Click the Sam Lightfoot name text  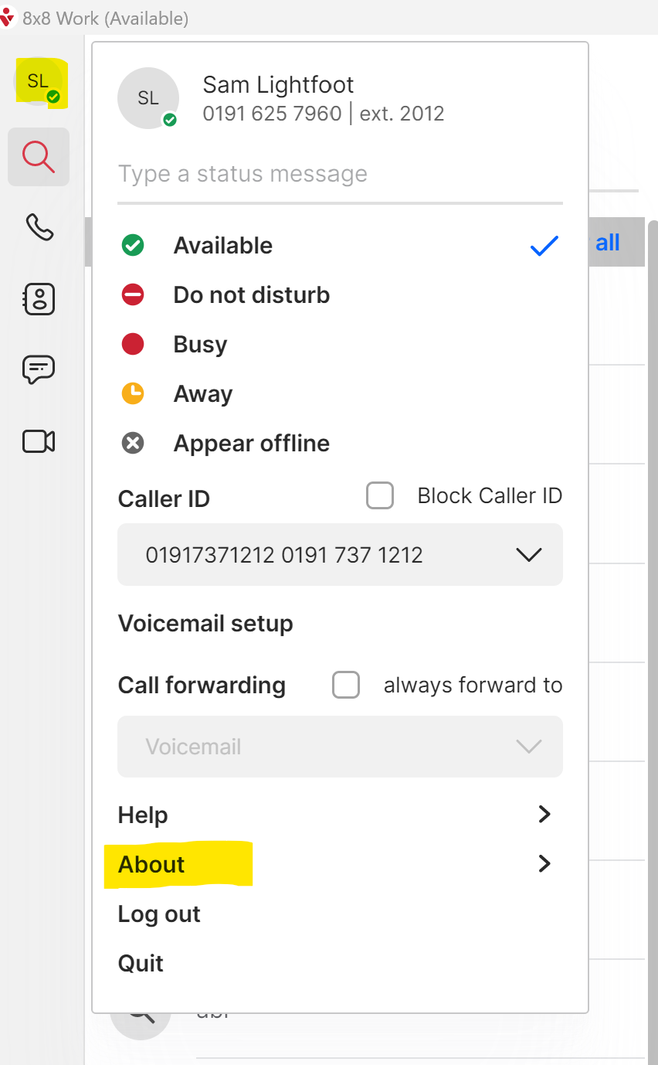(278, 84)
